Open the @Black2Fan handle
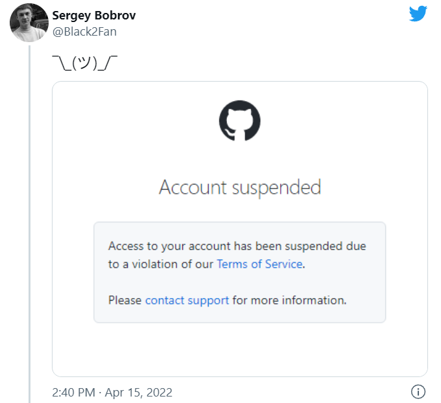This screenshot has width=441, height=403. pyautogui.click(x=84, y=32)
